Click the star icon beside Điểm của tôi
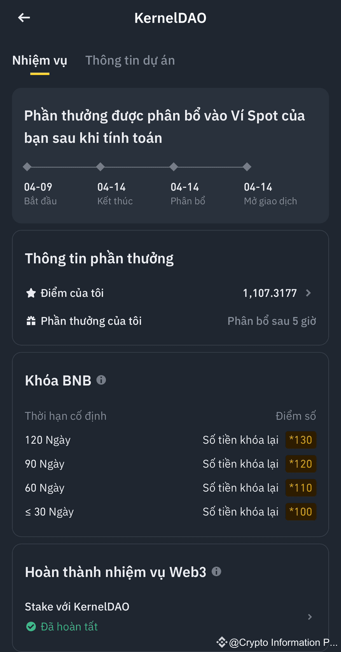This screenshot has width=341, height=652. pyautogui.click(x=31, y=293)
